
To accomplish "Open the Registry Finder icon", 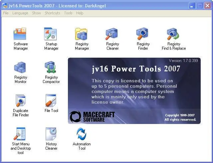I will click(142, 34).
